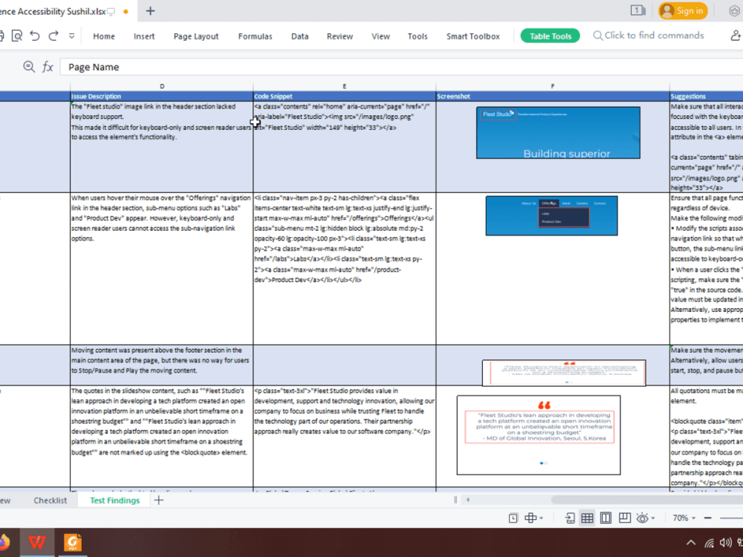This screenshot has height=557, width=743.
Task: Open a new document tab with plus
Action: point(150,11)
